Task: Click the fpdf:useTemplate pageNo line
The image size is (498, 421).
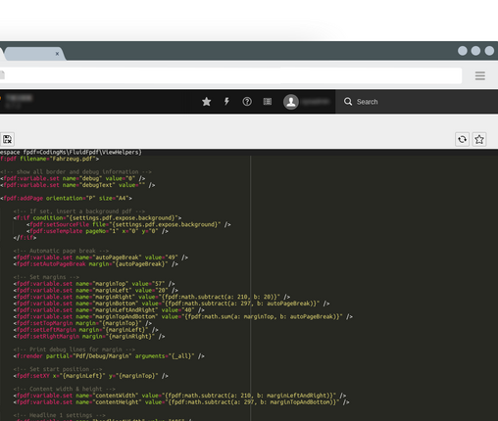Action: coord(97,231)
